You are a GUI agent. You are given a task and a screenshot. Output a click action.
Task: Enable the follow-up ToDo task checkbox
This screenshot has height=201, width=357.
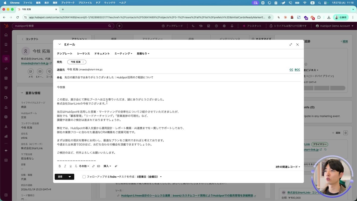click(x=84, y=177)
